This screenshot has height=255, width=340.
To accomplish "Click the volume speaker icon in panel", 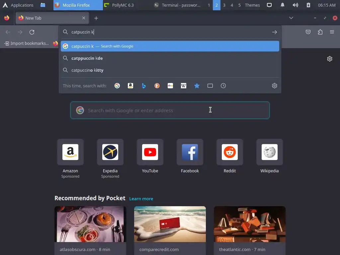I will coord(295,5).
